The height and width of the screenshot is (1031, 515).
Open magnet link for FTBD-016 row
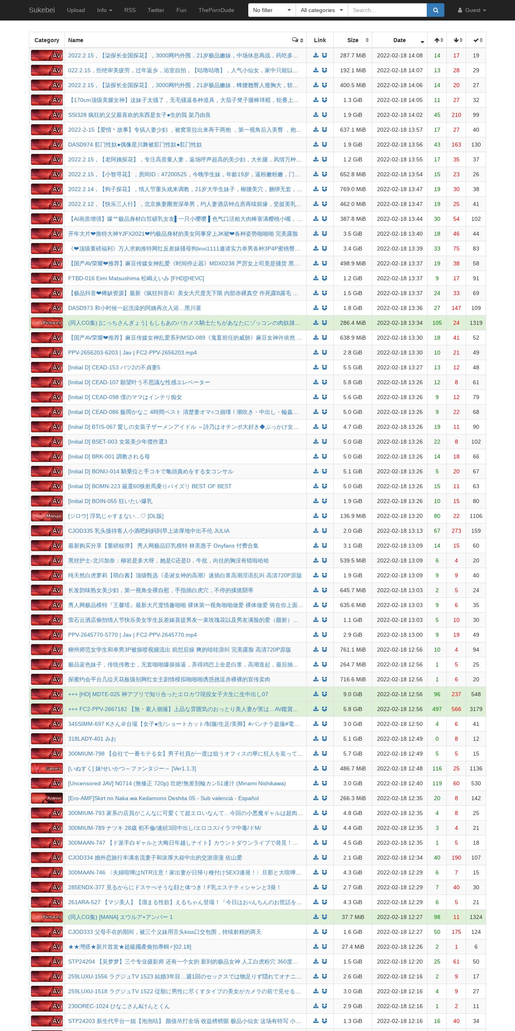324,278
